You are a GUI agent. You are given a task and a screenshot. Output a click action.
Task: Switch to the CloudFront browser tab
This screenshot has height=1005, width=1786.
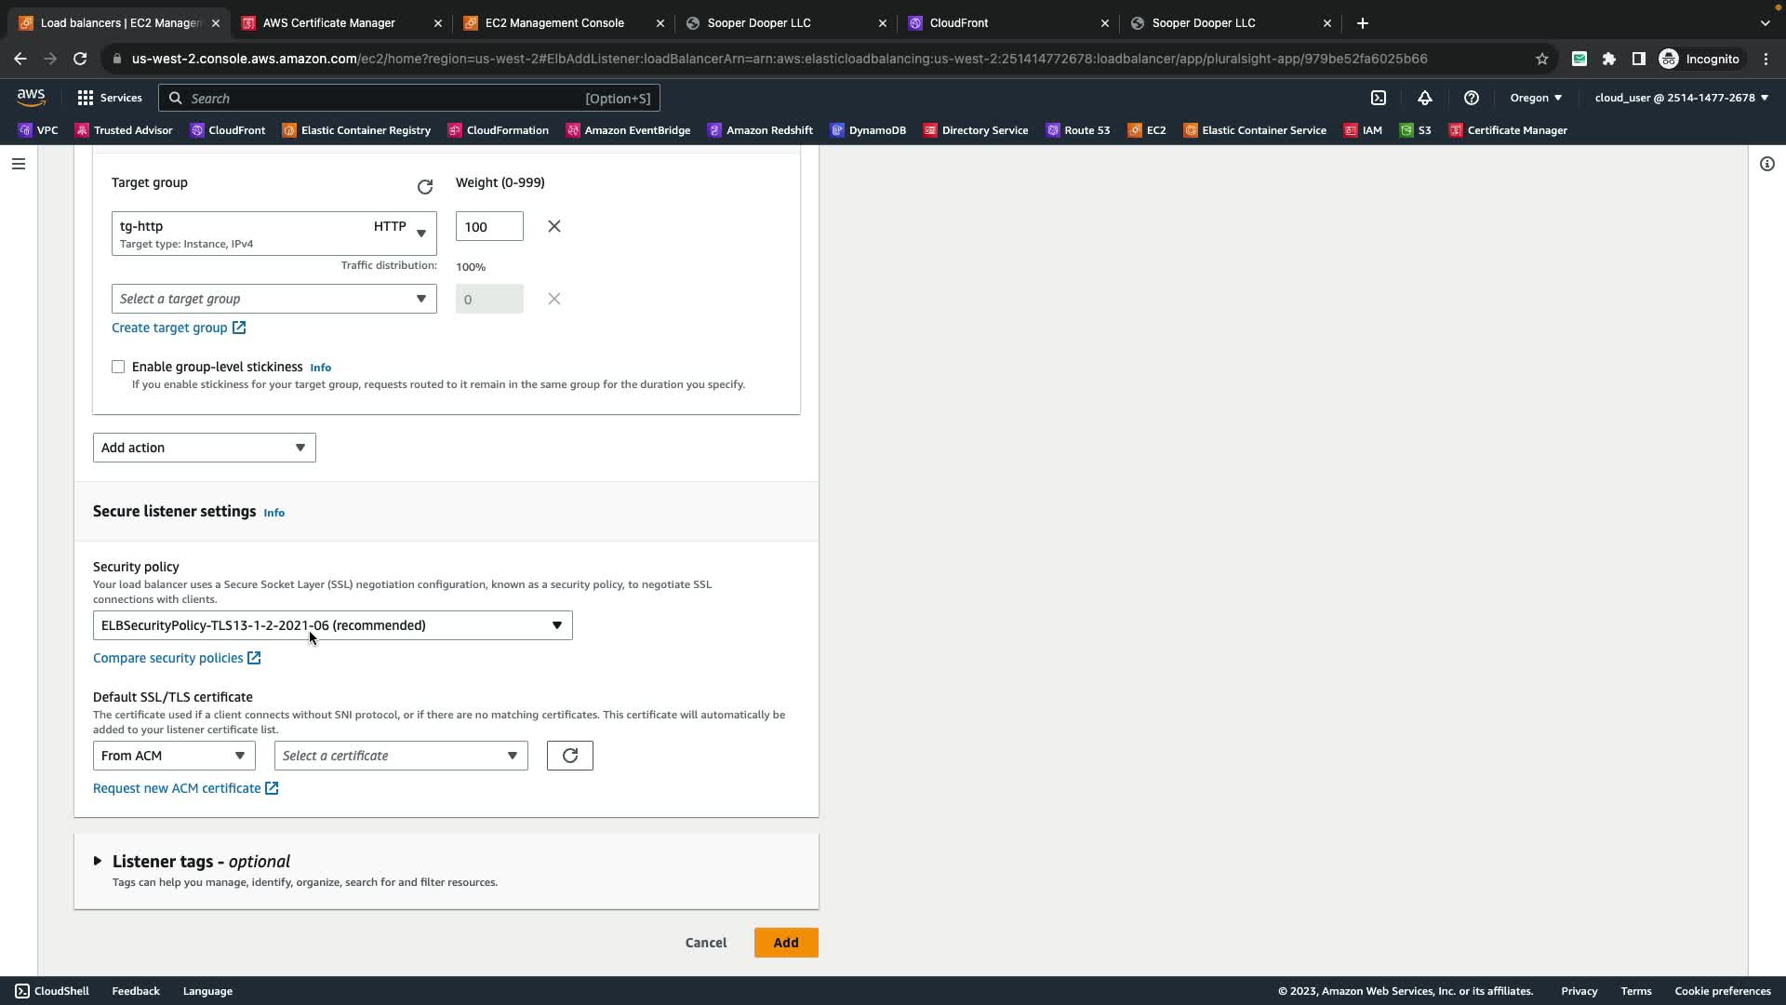[959, 22]
